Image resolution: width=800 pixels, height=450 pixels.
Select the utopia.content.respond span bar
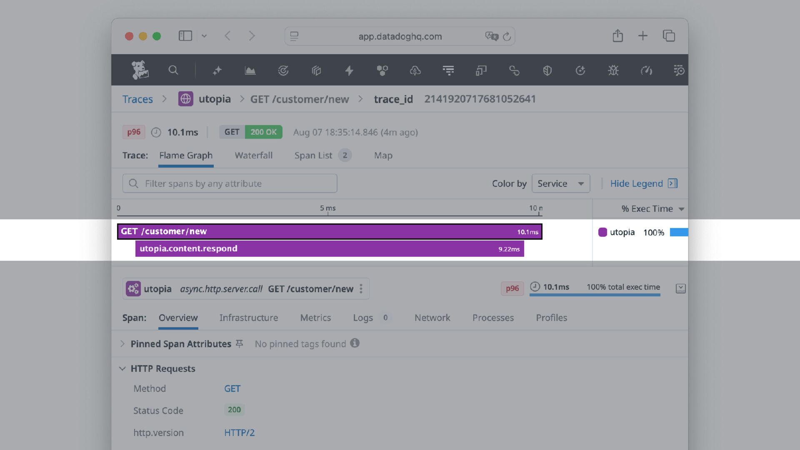(x=329, y=249)
